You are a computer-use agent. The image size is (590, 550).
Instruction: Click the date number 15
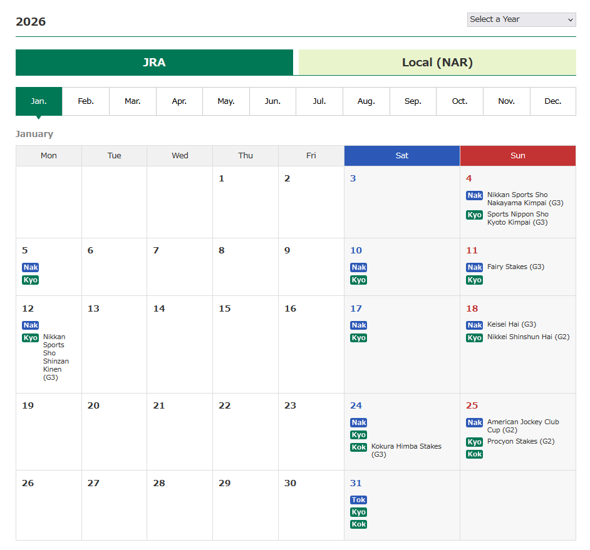[x=225, y=308]
